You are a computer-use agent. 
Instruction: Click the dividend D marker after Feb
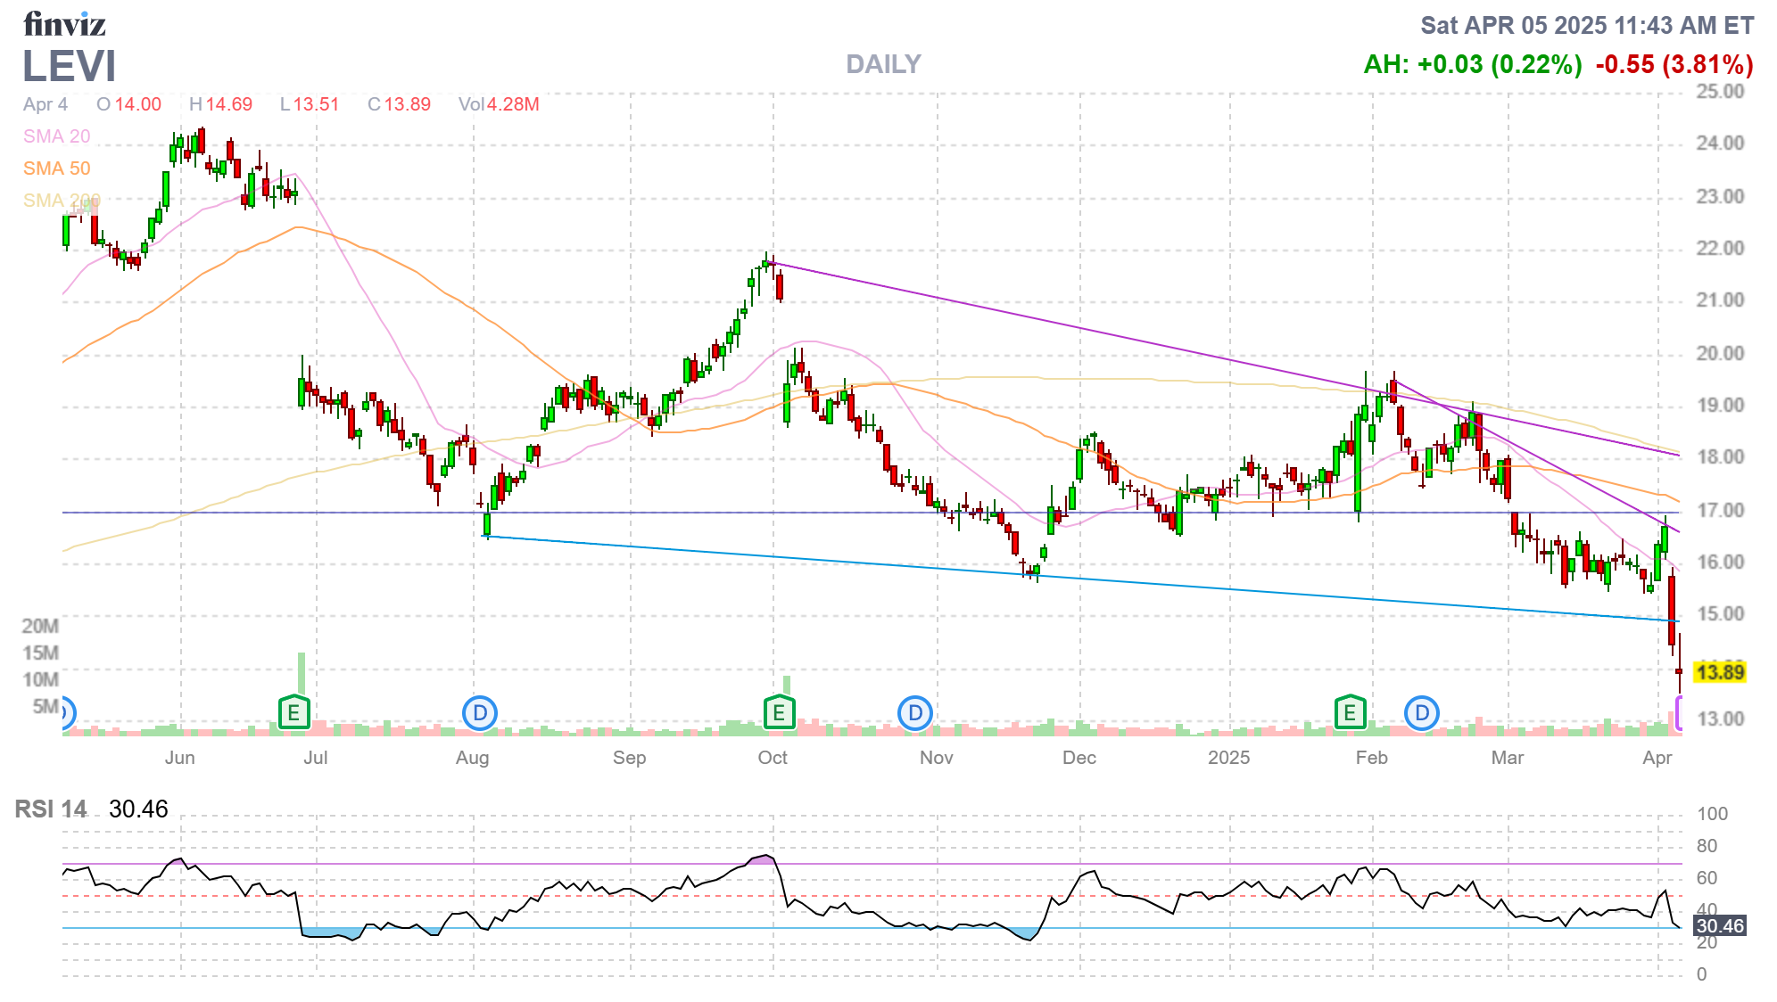click(x=1421, y=713)
